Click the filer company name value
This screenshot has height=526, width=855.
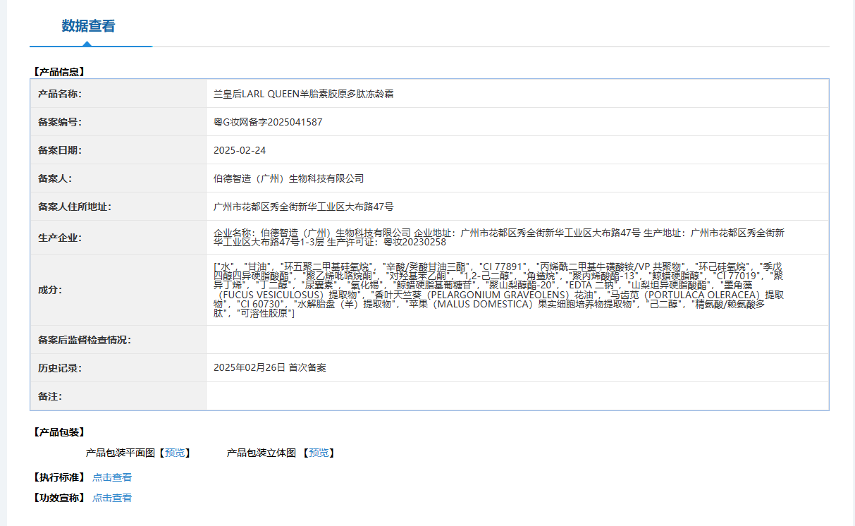[x=288, y=178]
